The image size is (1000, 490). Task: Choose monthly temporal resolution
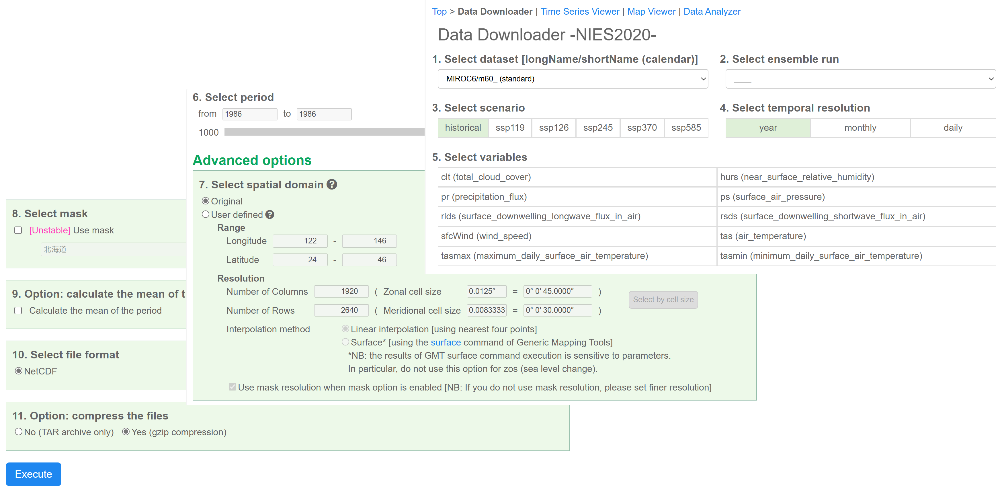point(860,128)
